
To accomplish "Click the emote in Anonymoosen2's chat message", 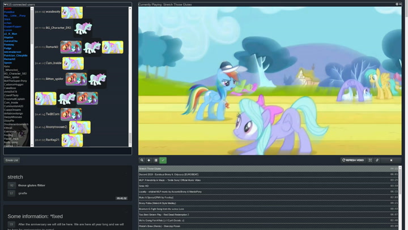I will click(x=80, y=127).
